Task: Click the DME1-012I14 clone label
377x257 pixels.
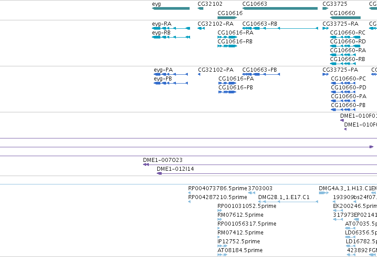Action: coord(175,169)
